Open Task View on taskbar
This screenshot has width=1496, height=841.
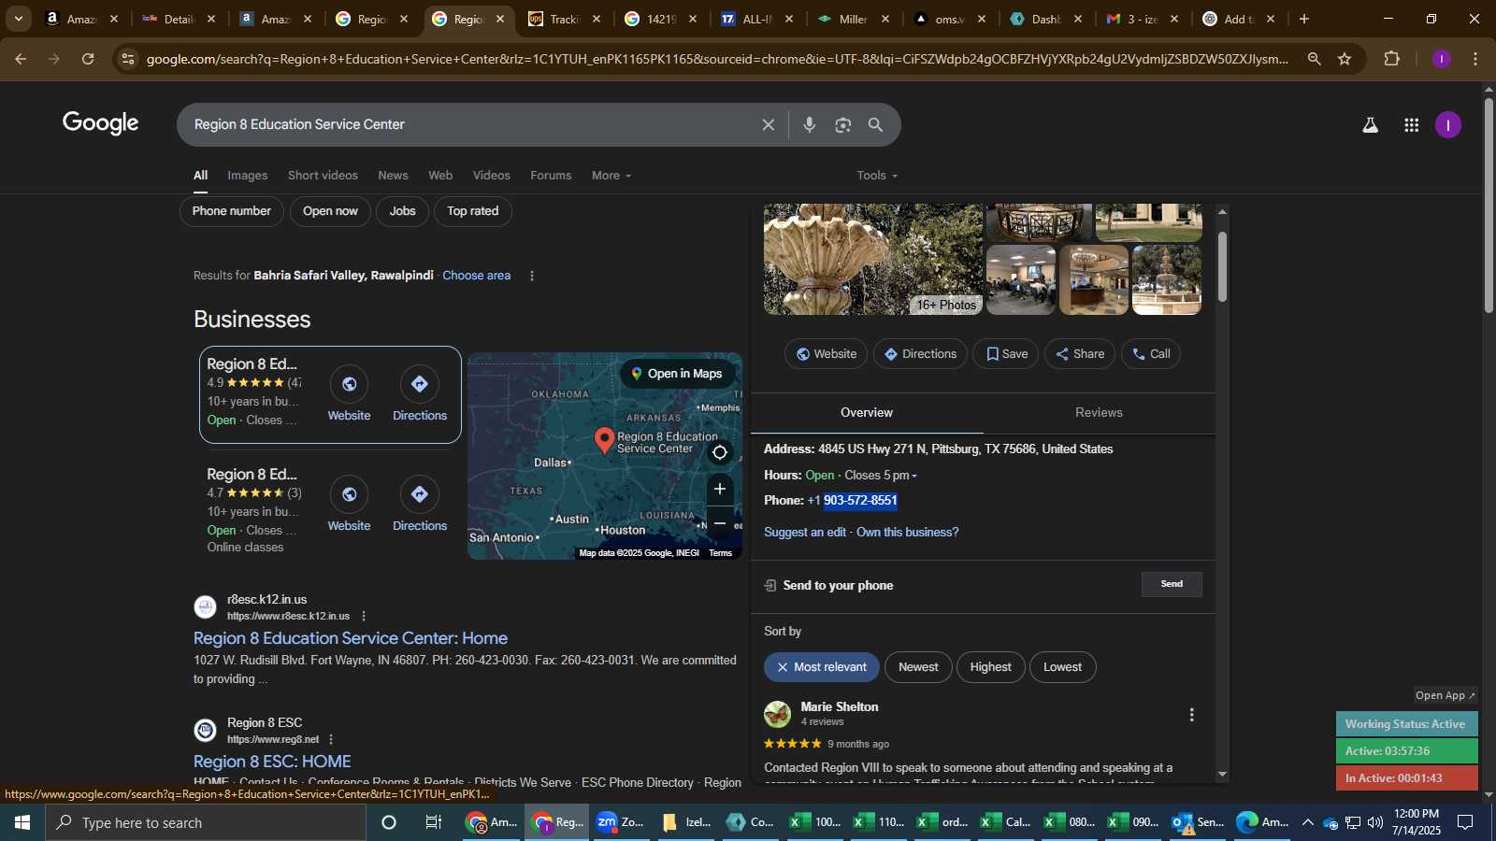click(434, 822)
